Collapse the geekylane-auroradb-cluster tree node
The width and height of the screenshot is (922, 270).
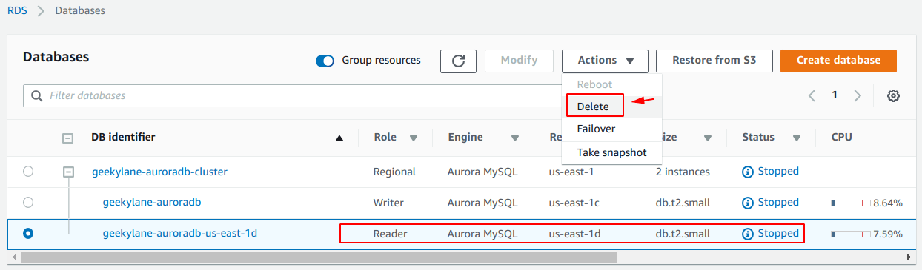tap(68, 172)
